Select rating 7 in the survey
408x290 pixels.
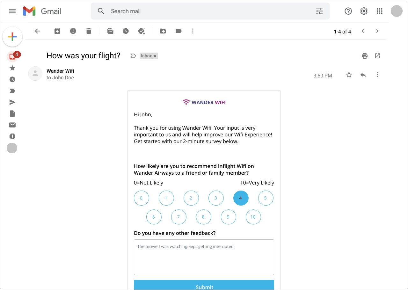(x=178, y=217)
